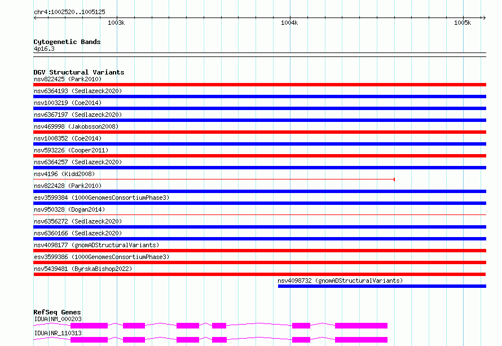502x346 pixels.
Task: Click the nsv1003219 (Coe2014) label
Action: [68, 103]
